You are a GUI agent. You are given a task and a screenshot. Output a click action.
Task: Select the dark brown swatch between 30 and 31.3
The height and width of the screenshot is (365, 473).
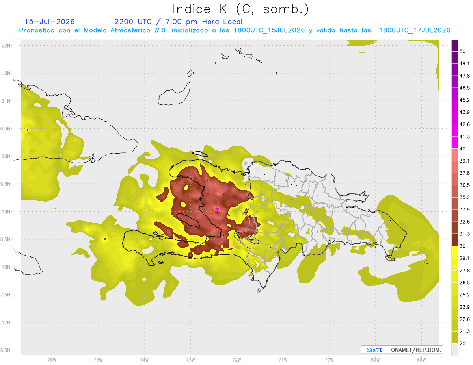point(454,240)
